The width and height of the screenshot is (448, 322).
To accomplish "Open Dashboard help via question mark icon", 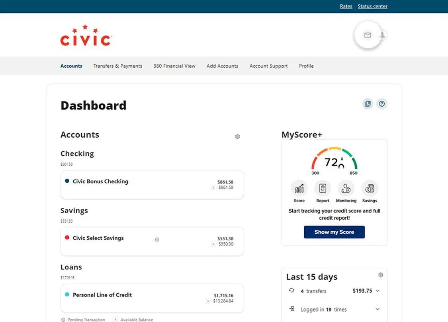I will [381, 103].
